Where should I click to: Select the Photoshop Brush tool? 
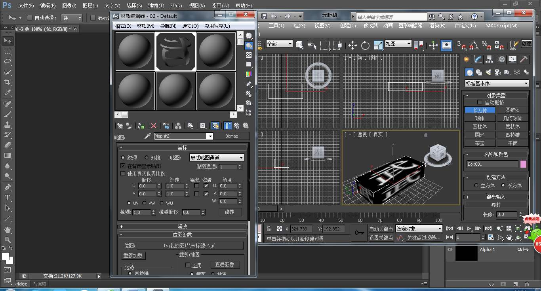click(8, 114)
